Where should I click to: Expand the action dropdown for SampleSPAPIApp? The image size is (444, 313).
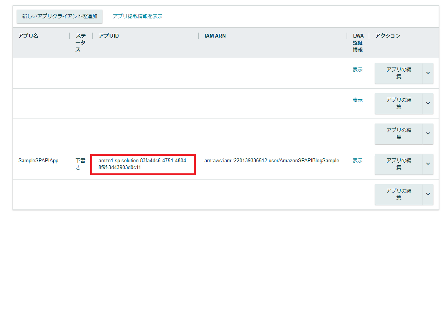428,164
